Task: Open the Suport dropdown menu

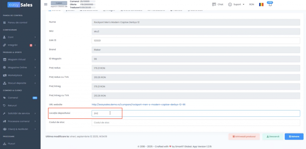Action: 236,4
